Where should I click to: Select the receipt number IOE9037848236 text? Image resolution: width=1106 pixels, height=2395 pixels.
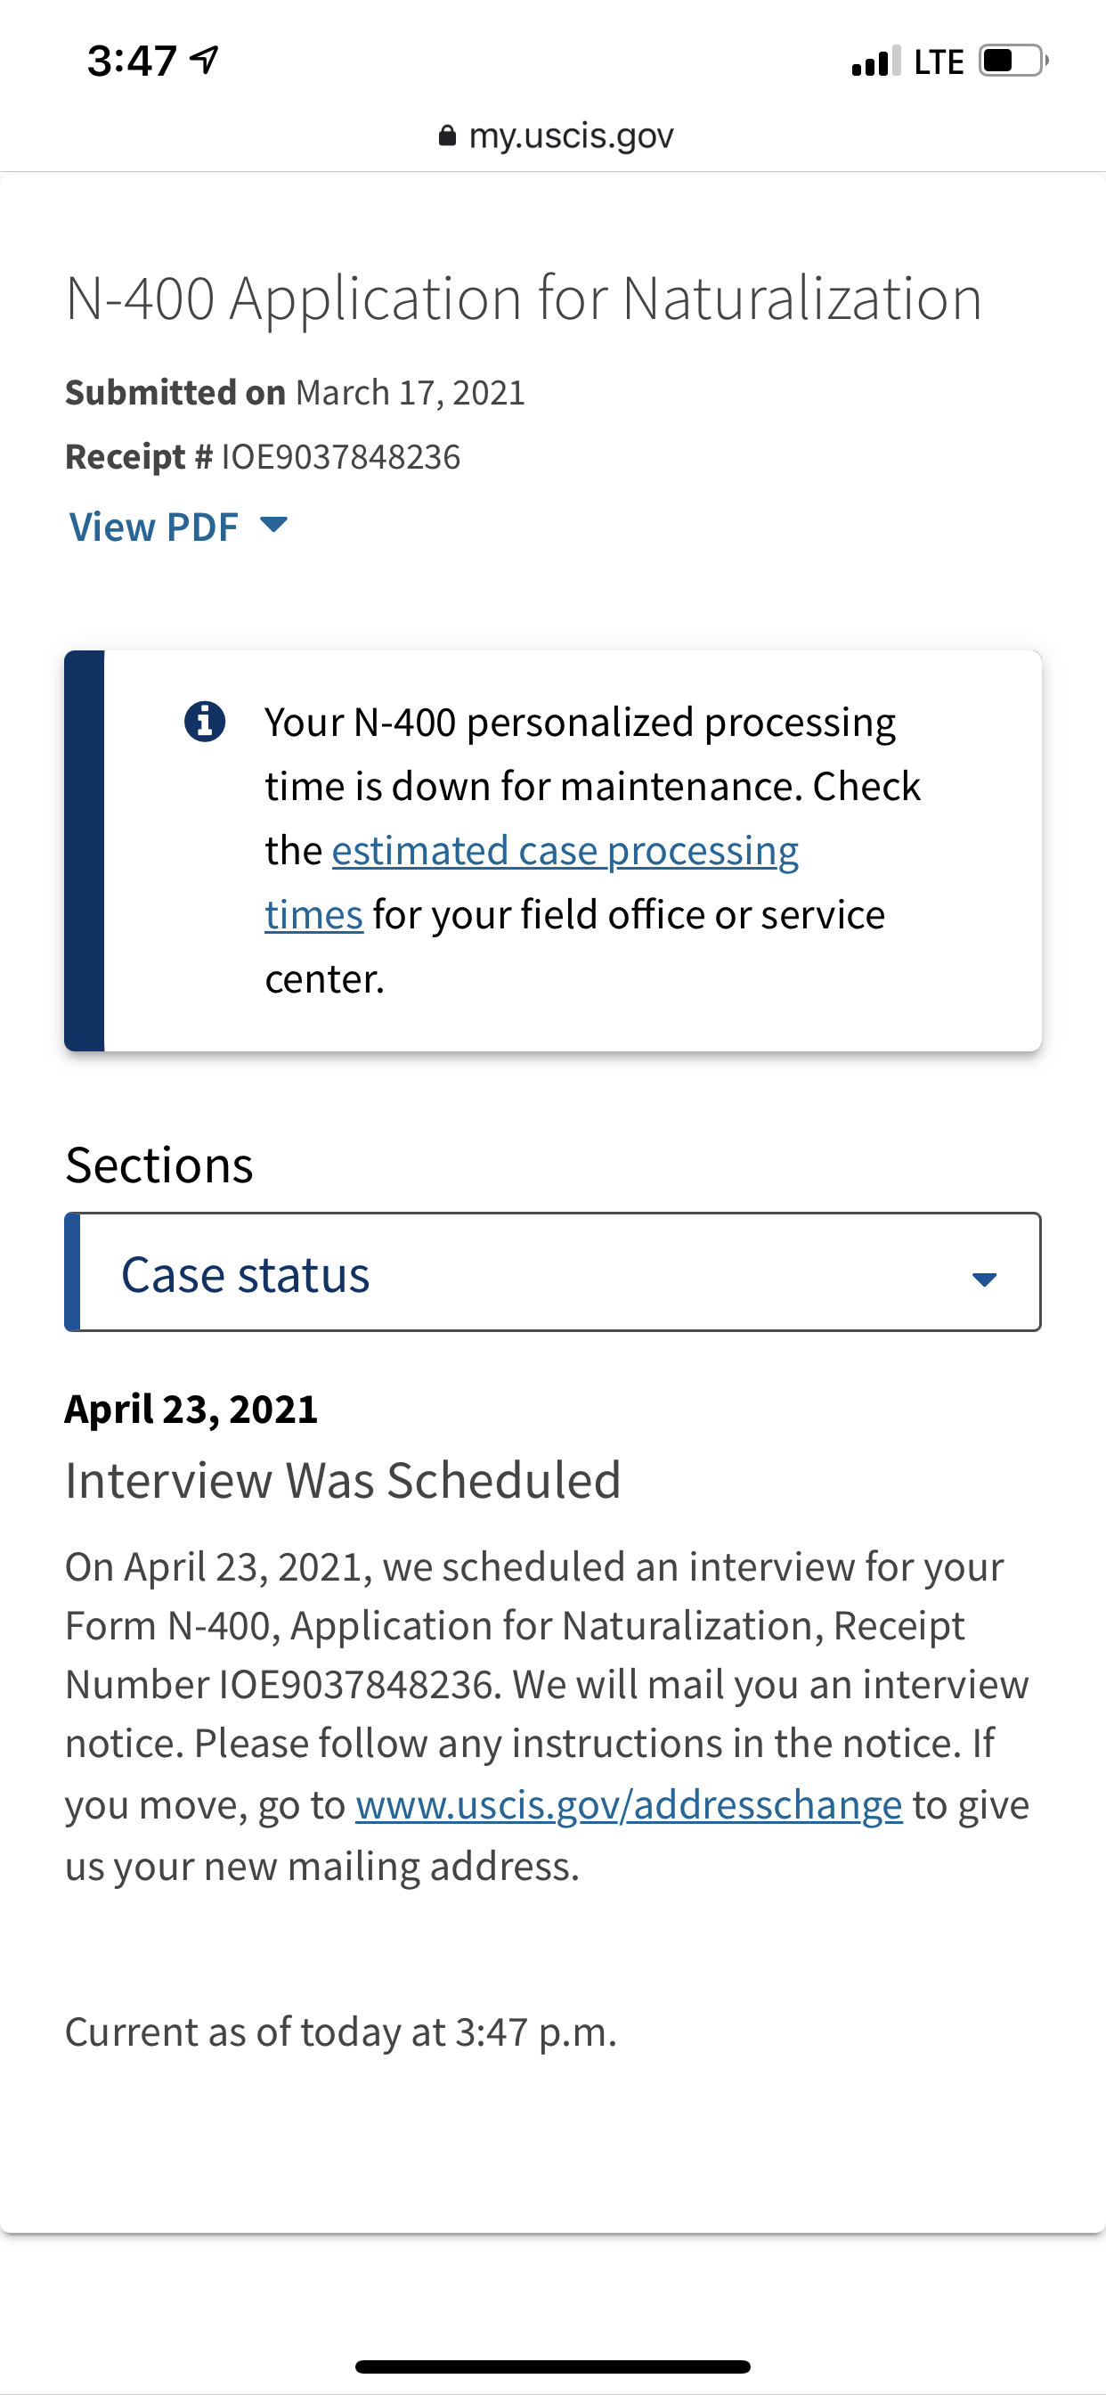pyautogui.click(x=341, y=457)
